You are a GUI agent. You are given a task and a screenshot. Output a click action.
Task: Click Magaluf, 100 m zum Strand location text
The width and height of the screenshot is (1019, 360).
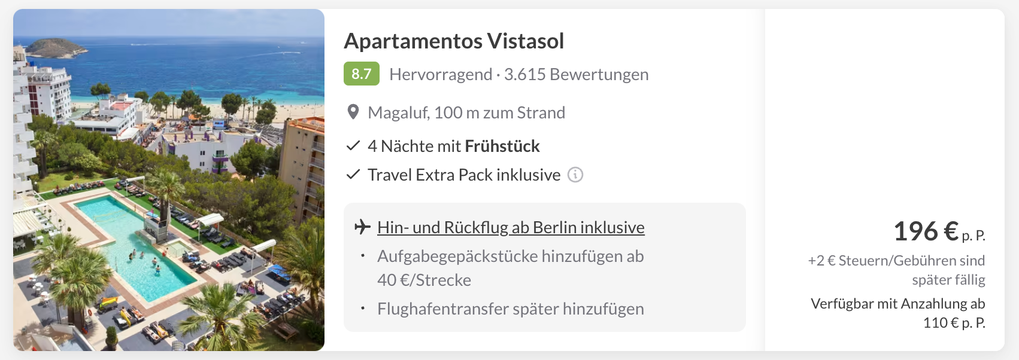point(466,112)
